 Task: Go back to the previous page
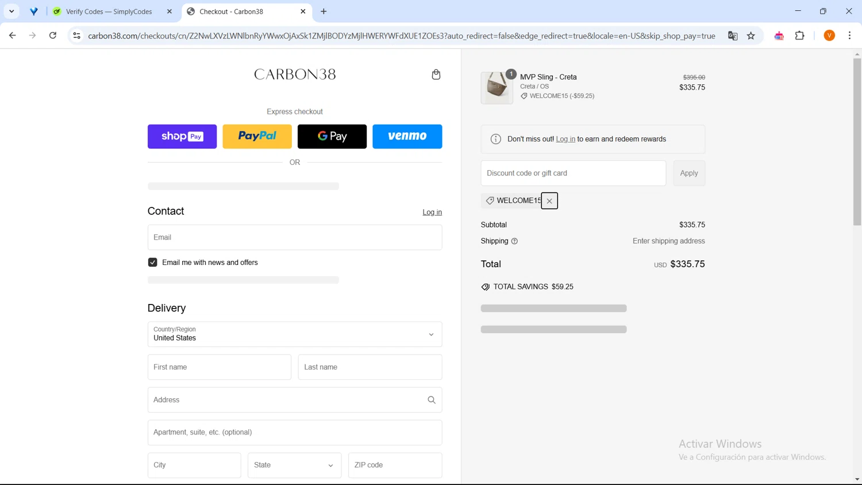(13, 36)
